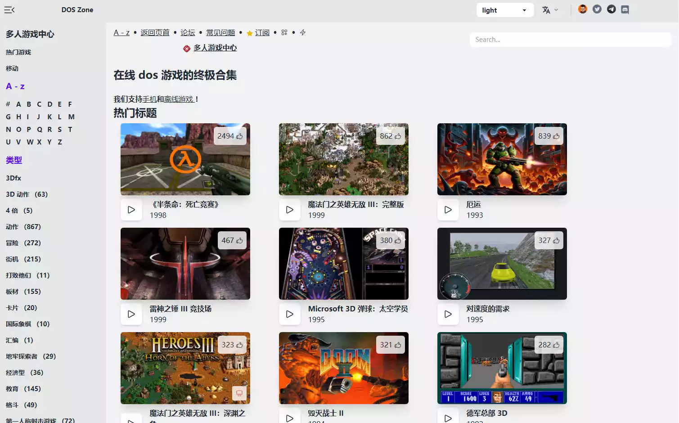Play 雷神之锤 III 竞技场 with its play button
This screenshot has height=423, width=679.
(131, 314)
